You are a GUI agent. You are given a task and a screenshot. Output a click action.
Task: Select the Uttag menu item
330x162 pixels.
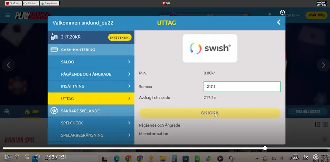click(91, 98)
